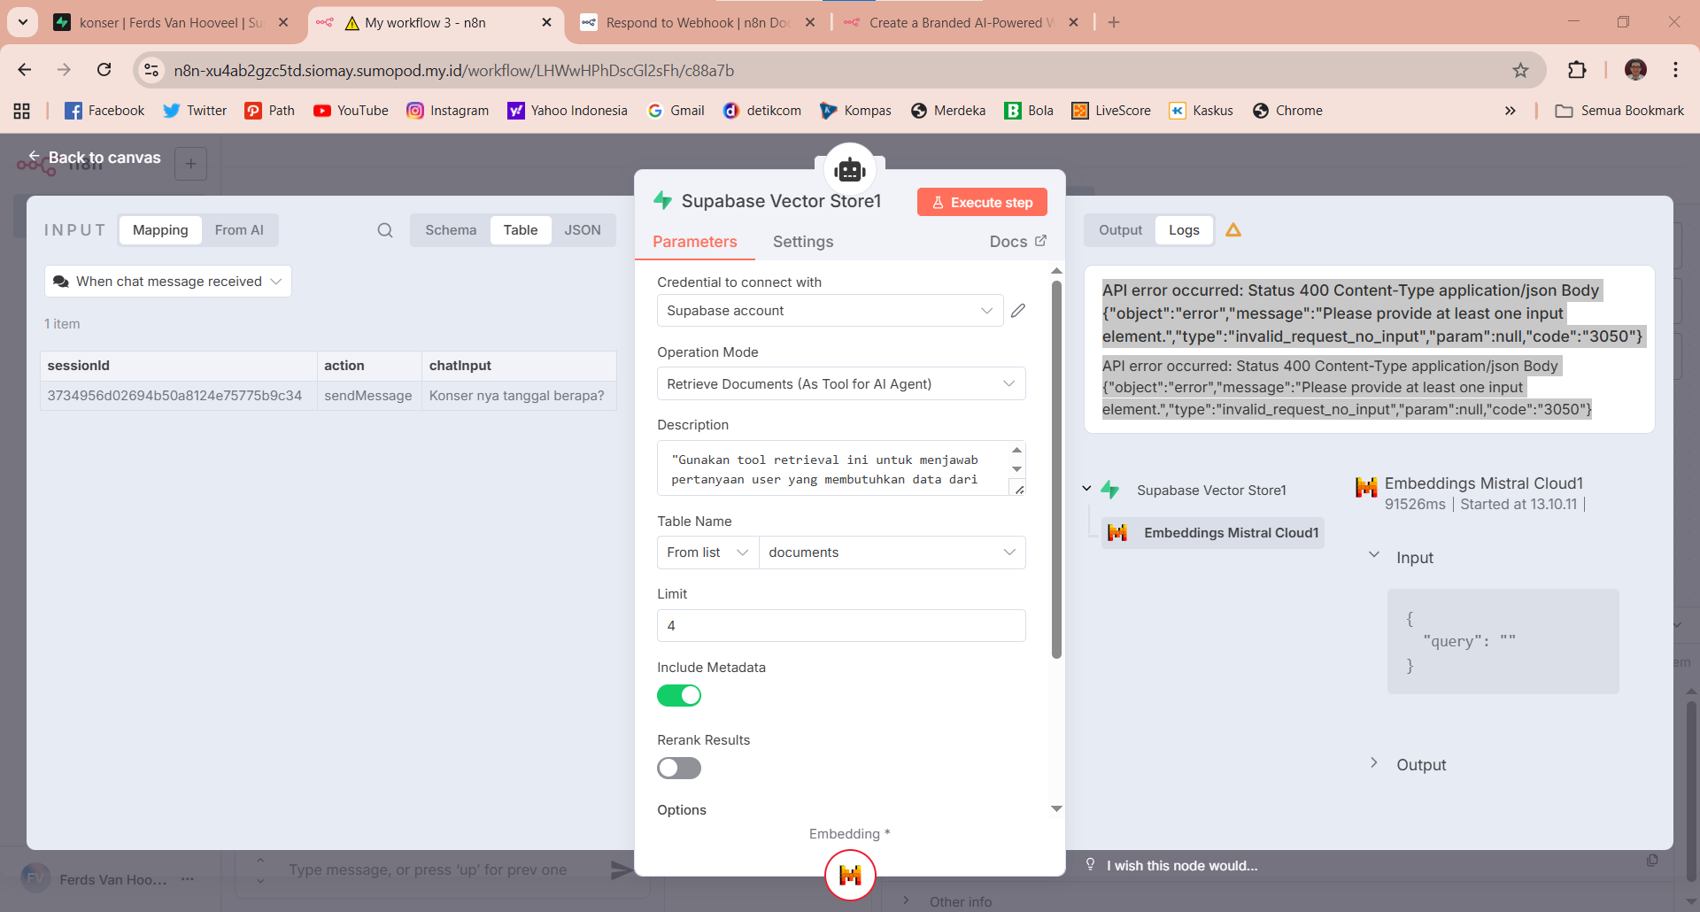Switch to the Respond to Webhook tab
Viewport: 1700px width, 912px height.
(697, 22)
